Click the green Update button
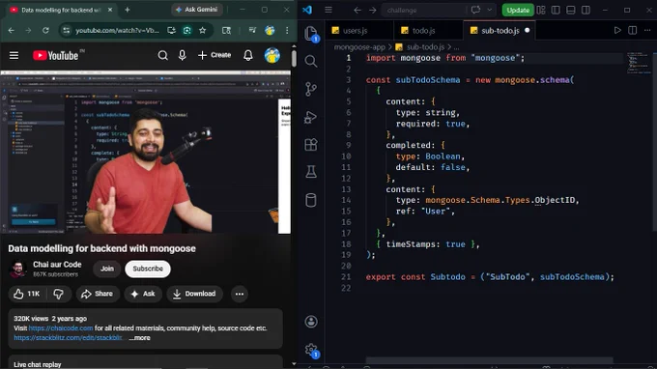 click(518, 10)
